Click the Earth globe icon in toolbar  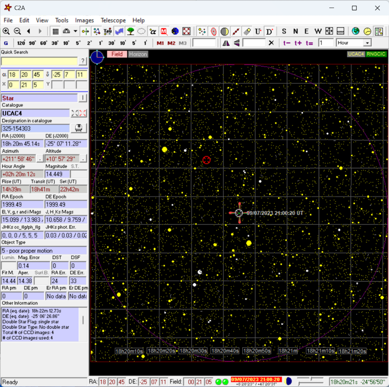[355, 31]
